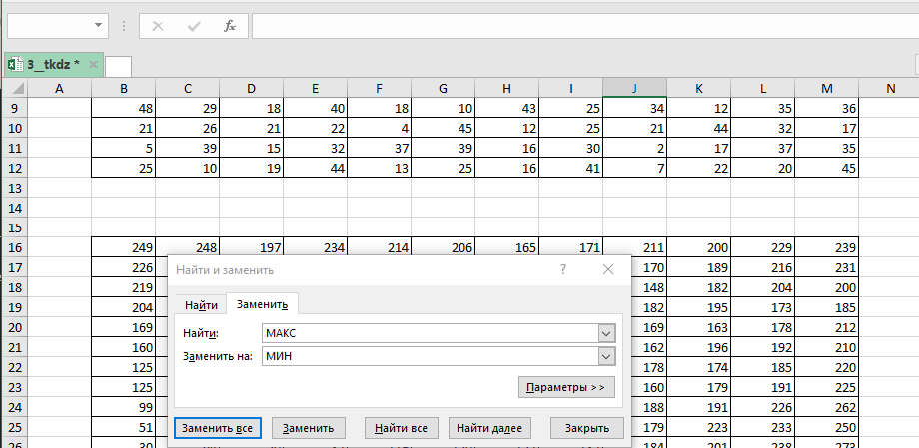
Task: Click the Enter checkmark in formula bar
Action: 193,25
